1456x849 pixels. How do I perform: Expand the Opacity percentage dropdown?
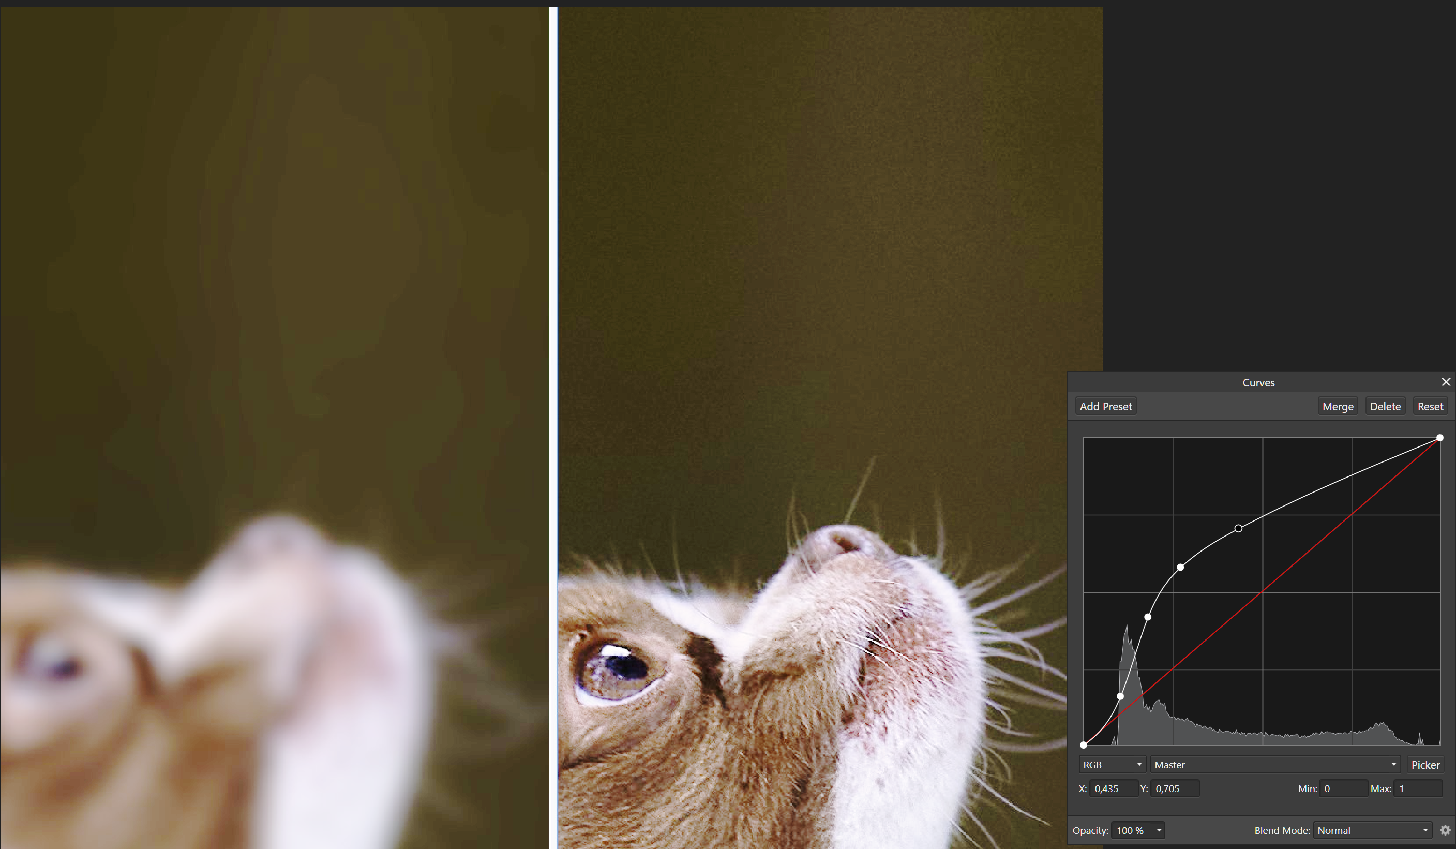tap(1159, 830)
